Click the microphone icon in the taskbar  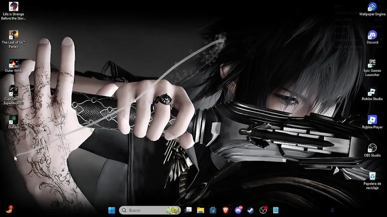(x=332, y=210)
